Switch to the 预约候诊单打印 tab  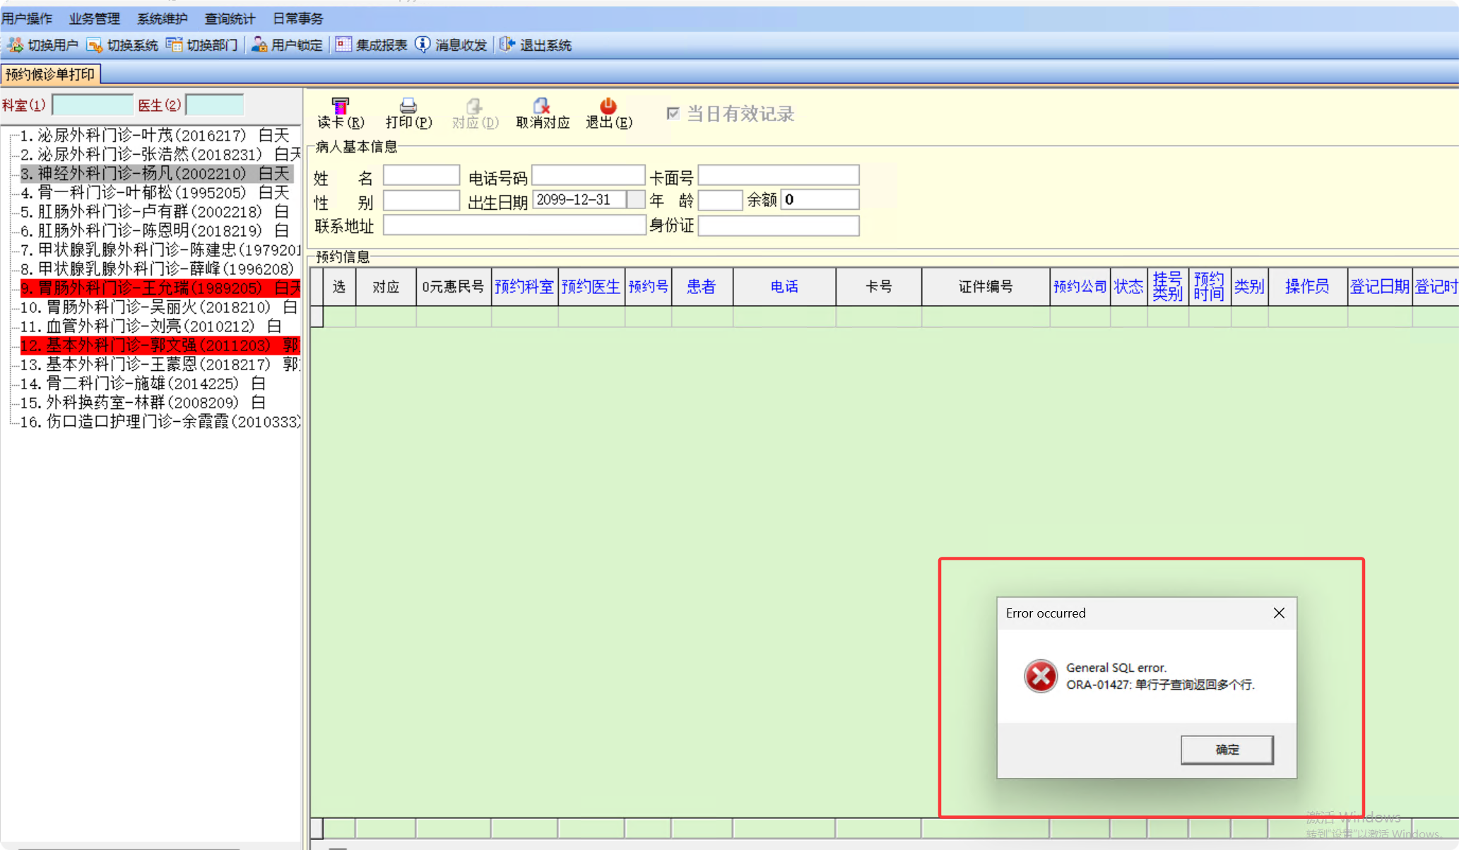click(x=50, y=74)
